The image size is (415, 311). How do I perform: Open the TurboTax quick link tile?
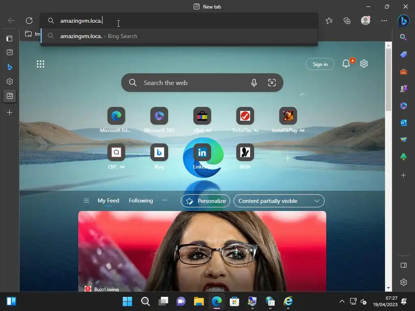click(245, 116)
